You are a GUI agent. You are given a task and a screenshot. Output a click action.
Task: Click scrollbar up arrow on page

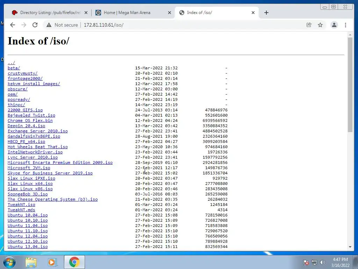pyautogui.click(x=350, y=35)
